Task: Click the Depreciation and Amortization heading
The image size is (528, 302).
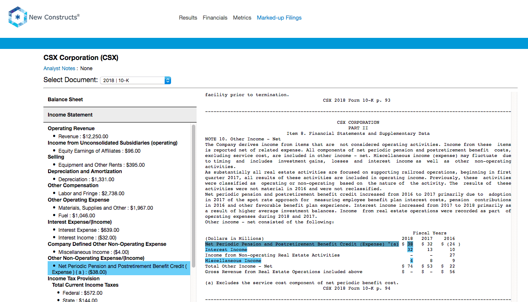Action: coord(85,171)
